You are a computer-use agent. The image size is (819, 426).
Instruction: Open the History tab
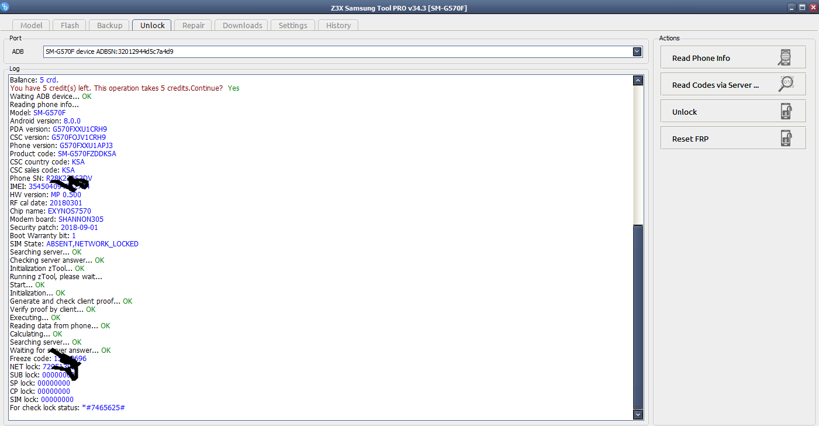(x=338, y=25)
